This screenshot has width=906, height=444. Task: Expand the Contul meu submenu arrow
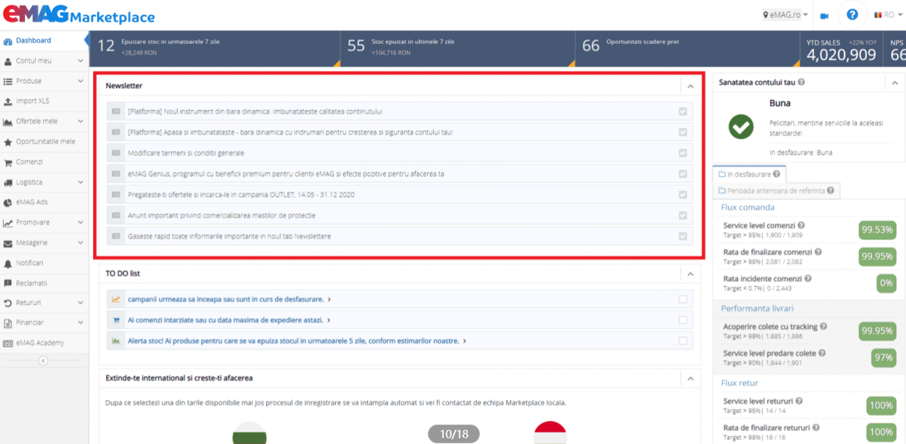(x=81, y=61)
